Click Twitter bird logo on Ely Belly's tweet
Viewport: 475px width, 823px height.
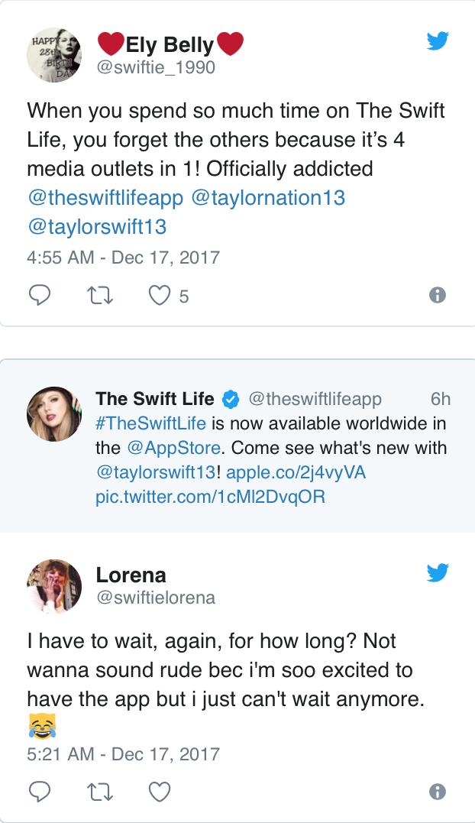[x=438, y=41]
